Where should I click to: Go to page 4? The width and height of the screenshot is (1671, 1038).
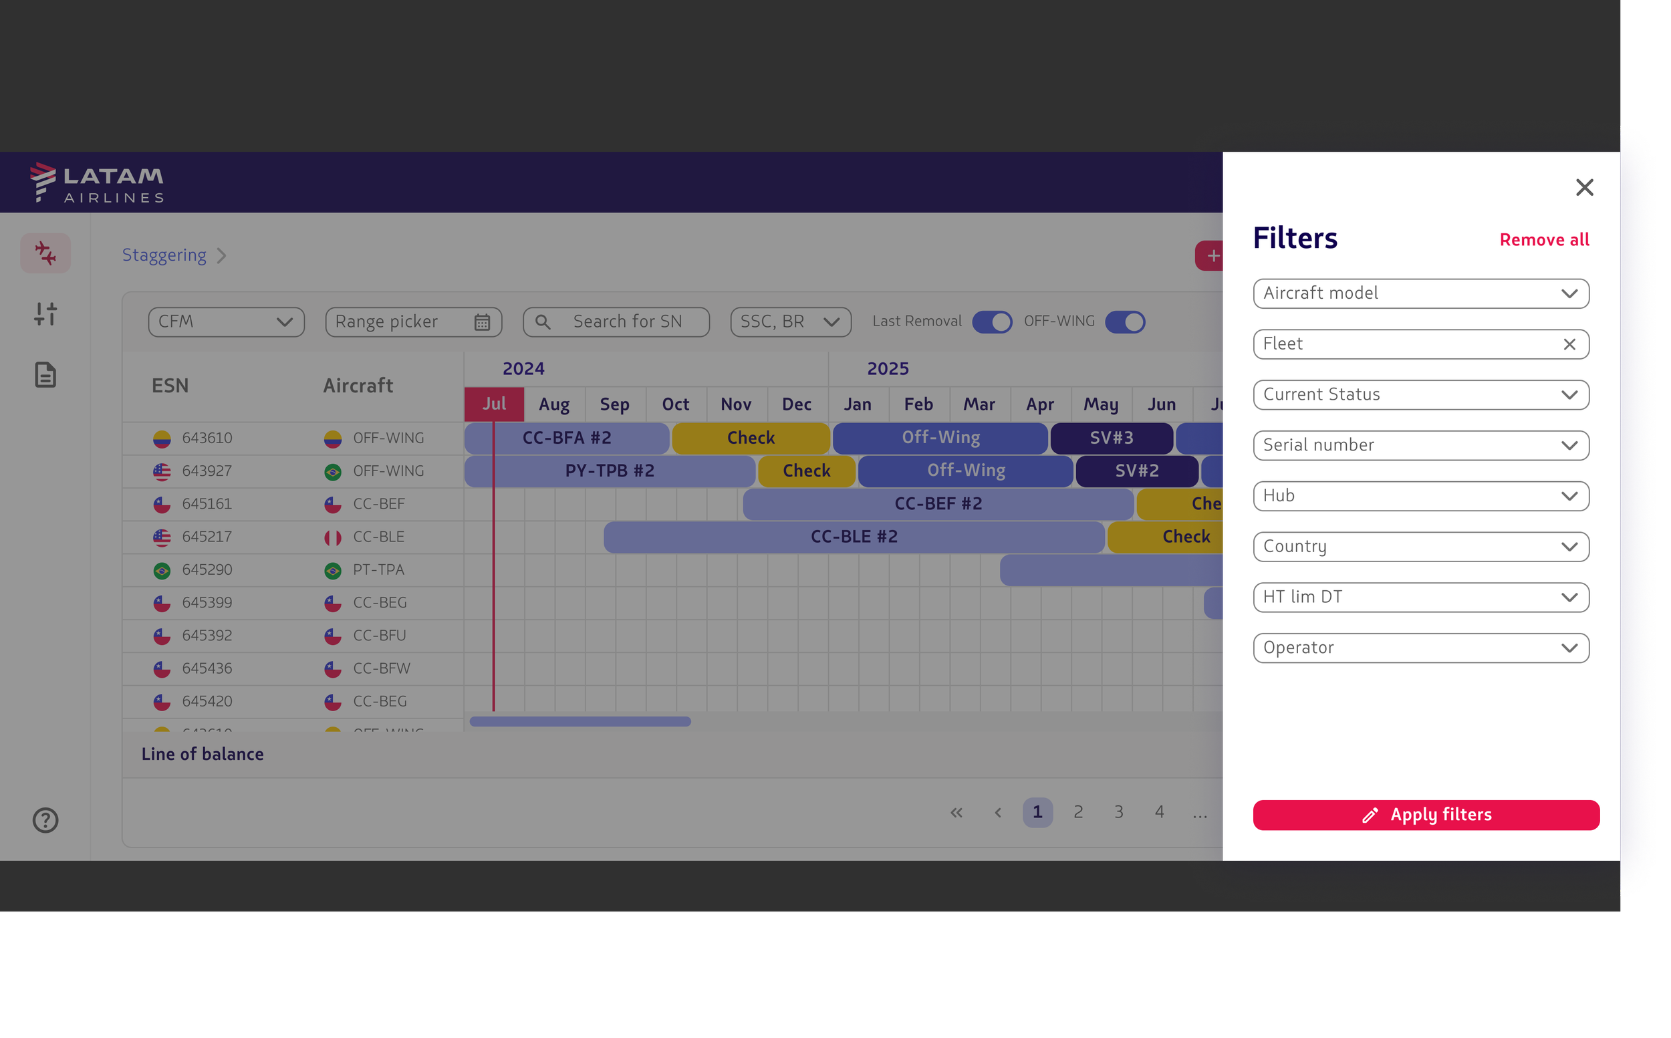coord(1159,813)
